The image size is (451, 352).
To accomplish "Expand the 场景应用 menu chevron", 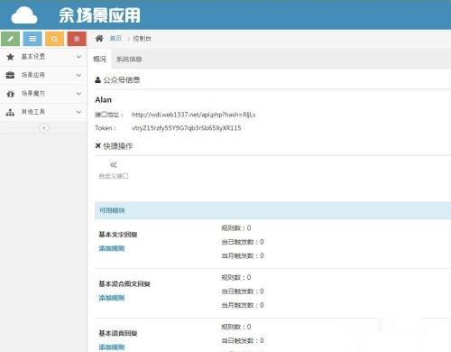I will click(78, 75).
